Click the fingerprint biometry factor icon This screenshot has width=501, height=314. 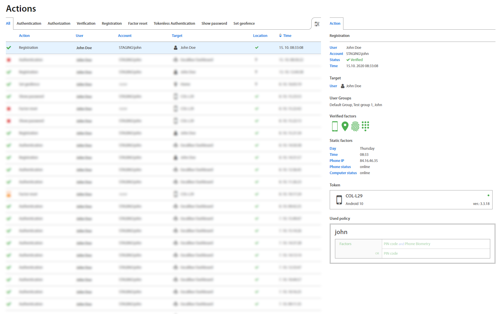coord(355,126)
